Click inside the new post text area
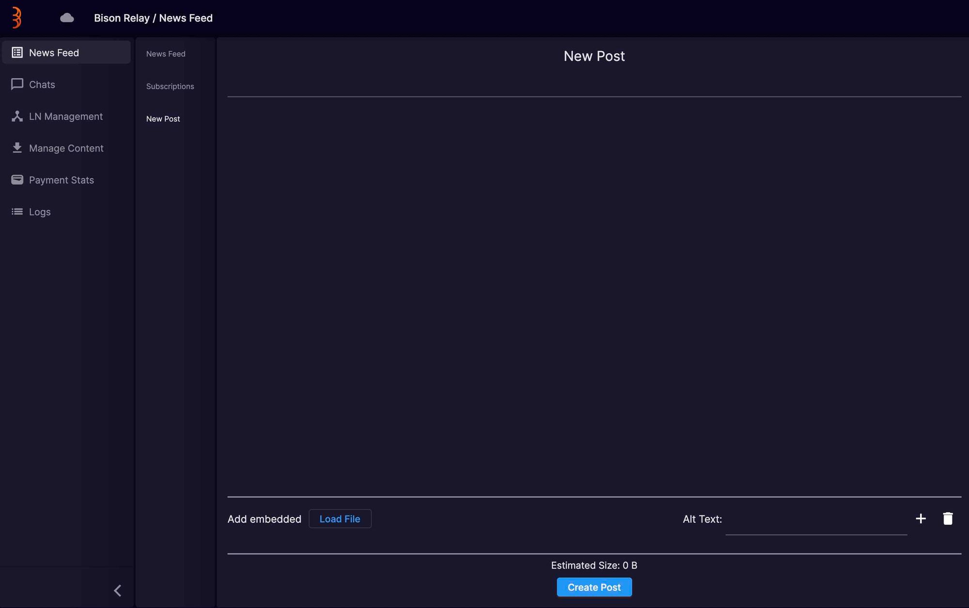The image size is (969, 608). pos(594,296)
